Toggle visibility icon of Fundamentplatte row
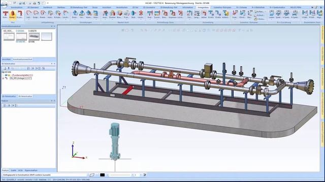 pyautogui.click(x=6, y=75)
